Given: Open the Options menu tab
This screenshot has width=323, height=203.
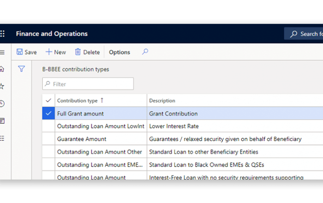Looking at the screenshot, I should [120, 52].
